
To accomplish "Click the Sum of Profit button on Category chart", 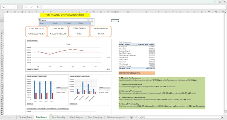I will pos(85,76).
